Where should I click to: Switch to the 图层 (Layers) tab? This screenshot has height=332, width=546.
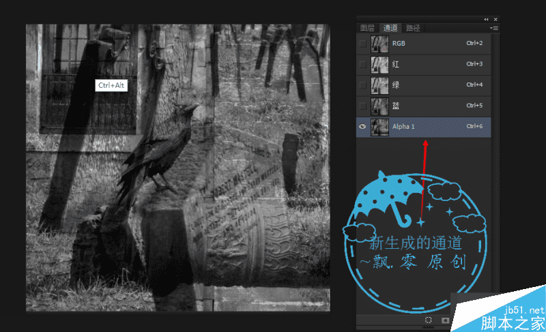pos(367,28)
